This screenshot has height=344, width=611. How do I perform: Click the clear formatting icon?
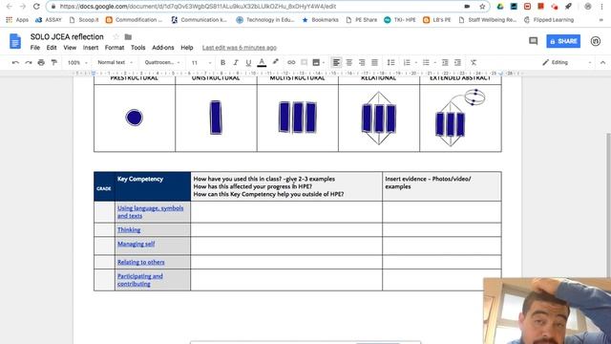pos(474,62)
